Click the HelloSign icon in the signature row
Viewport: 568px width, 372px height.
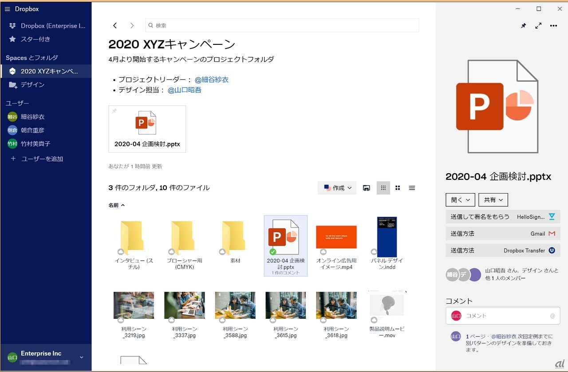(x=552, y=217)
